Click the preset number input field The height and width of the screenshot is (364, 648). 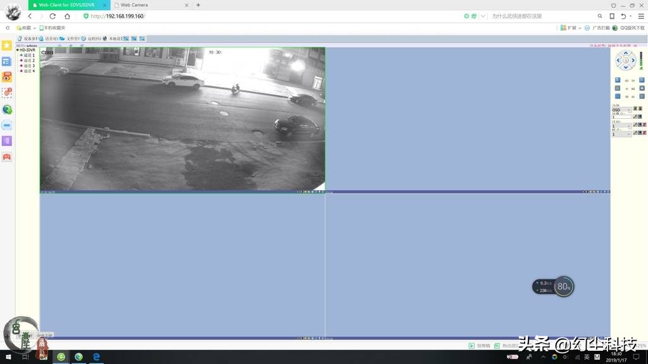point(622,117)
